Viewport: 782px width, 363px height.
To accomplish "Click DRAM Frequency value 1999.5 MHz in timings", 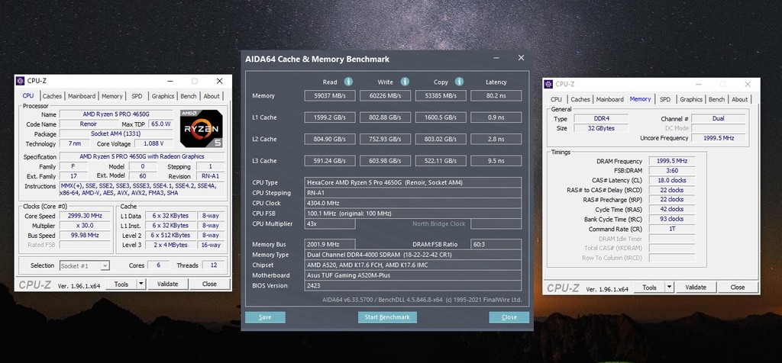I will (671, 162).
